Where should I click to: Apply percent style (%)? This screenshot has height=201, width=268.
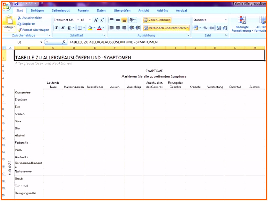click(205, 28)
